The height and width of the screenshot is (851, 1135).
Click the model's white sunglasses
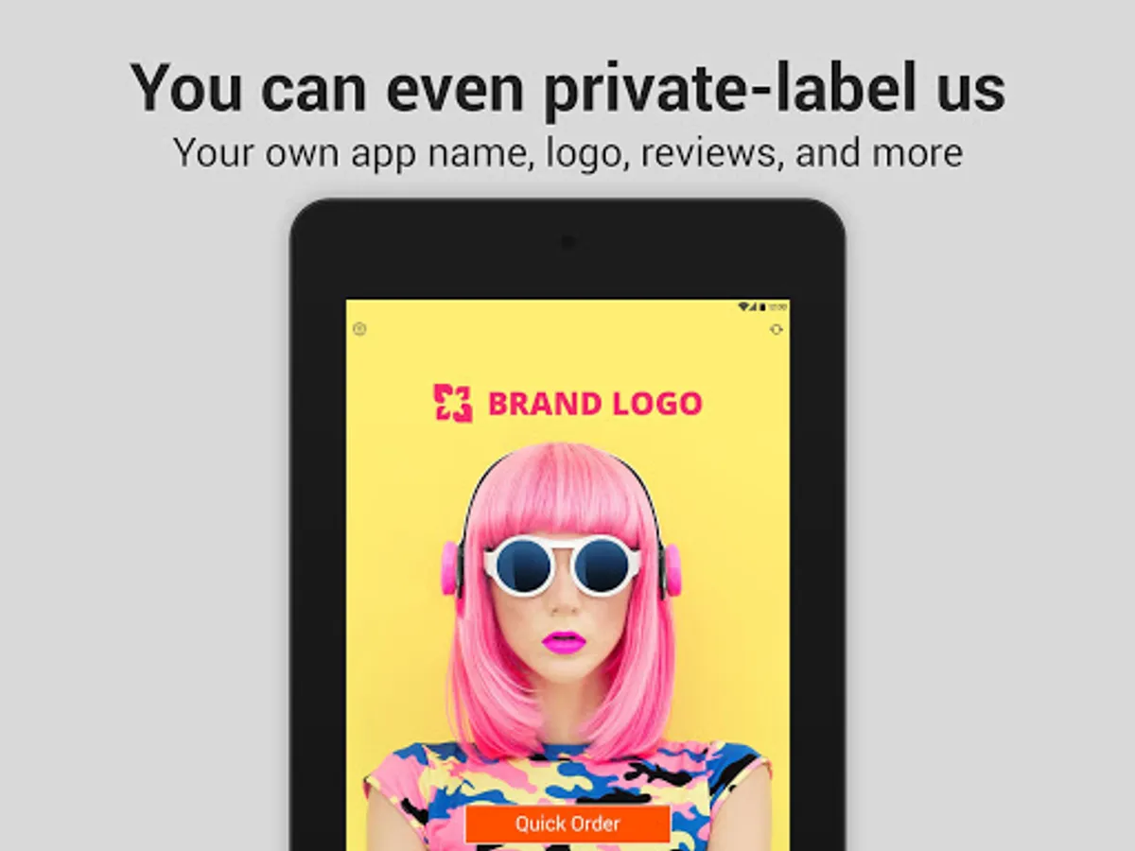563,564
